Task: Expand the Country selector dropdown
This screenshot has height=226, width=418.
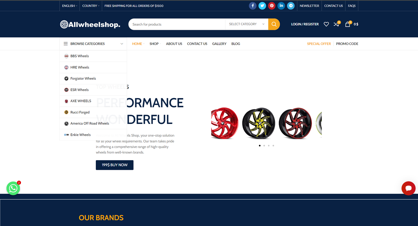Action: pos(91,6)
